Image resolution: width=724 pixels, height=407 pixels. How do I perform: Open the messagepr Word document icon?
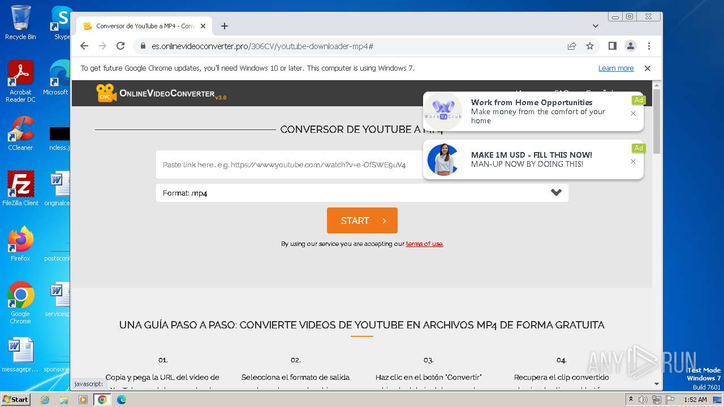20,355
